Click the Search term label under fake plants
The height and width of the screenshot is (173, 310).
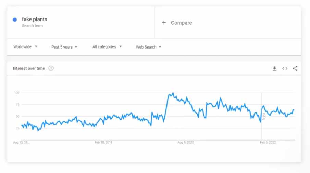[x=32, y=26]
